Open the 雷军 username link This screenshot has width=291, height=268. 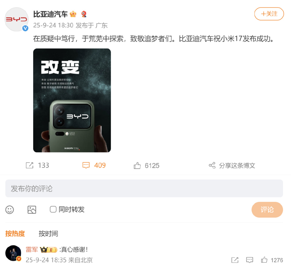[x=32, y=250]
